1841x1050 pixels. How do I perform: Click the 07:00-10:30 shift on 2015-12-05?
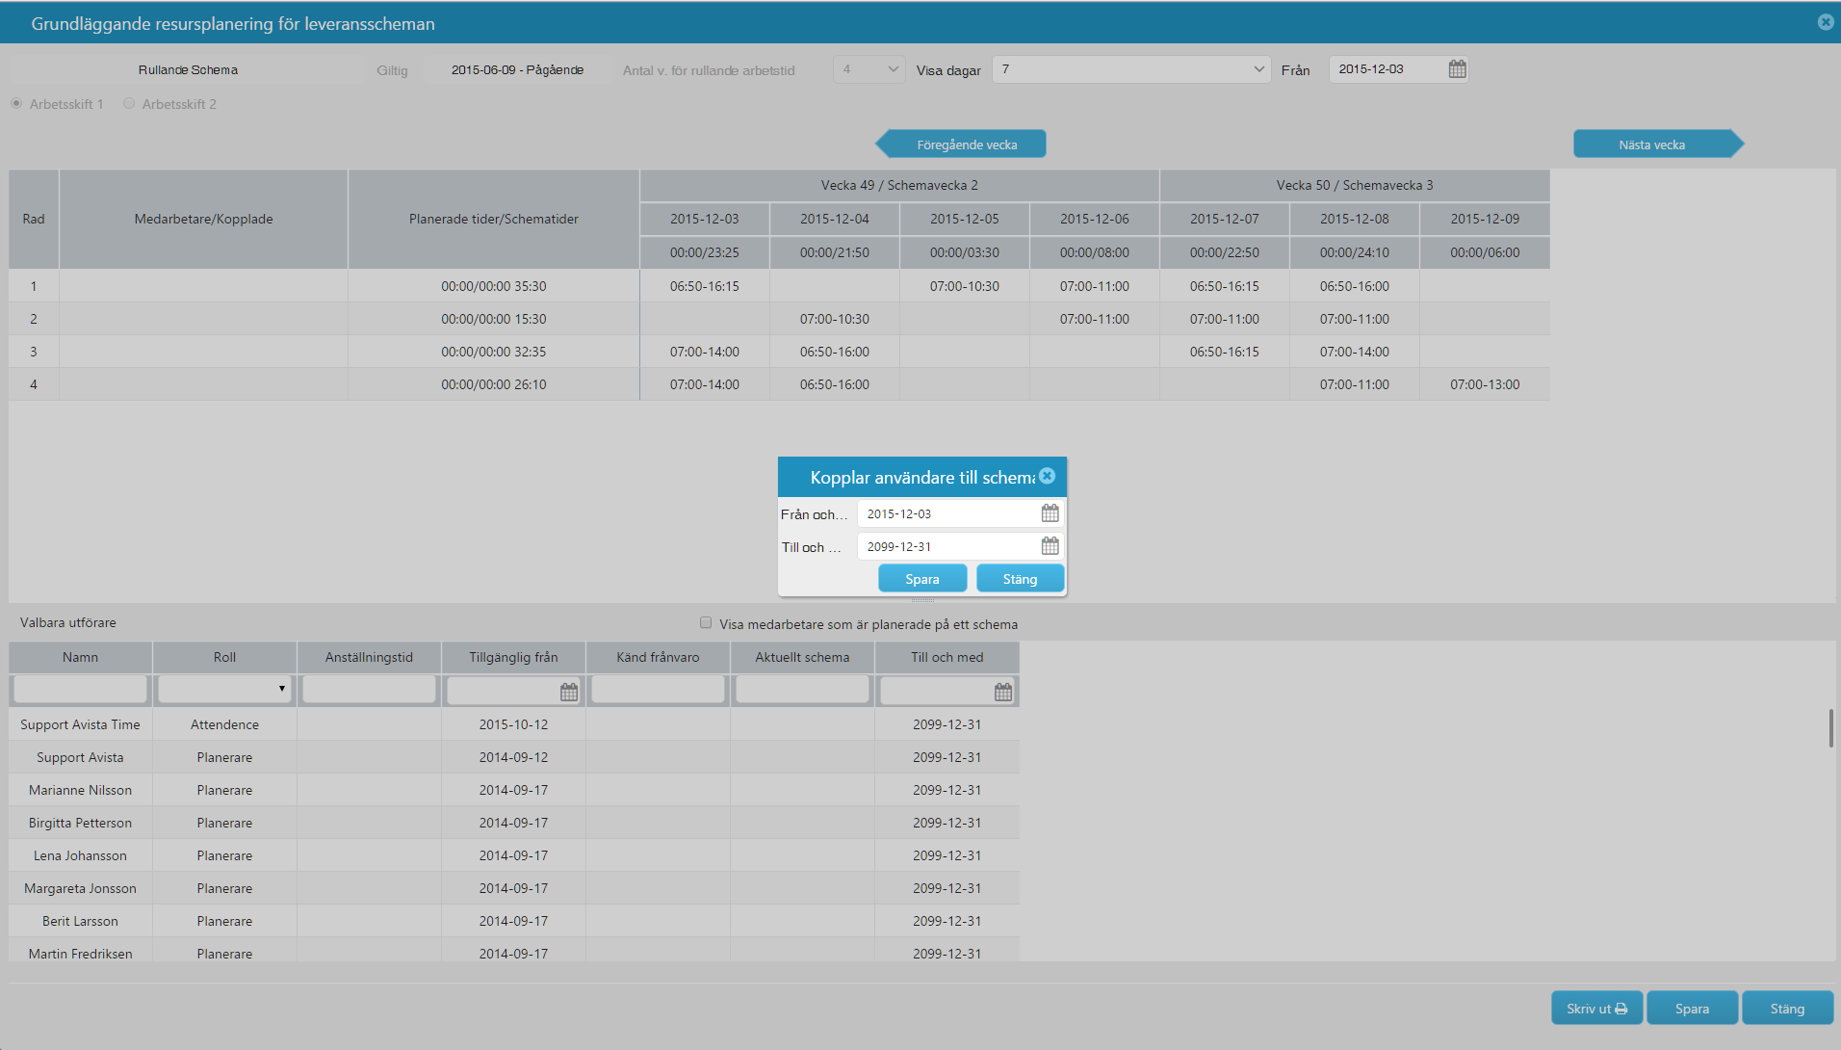[x=964, y=286]
